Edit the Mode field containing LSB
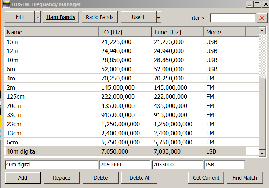 [225, 165]
